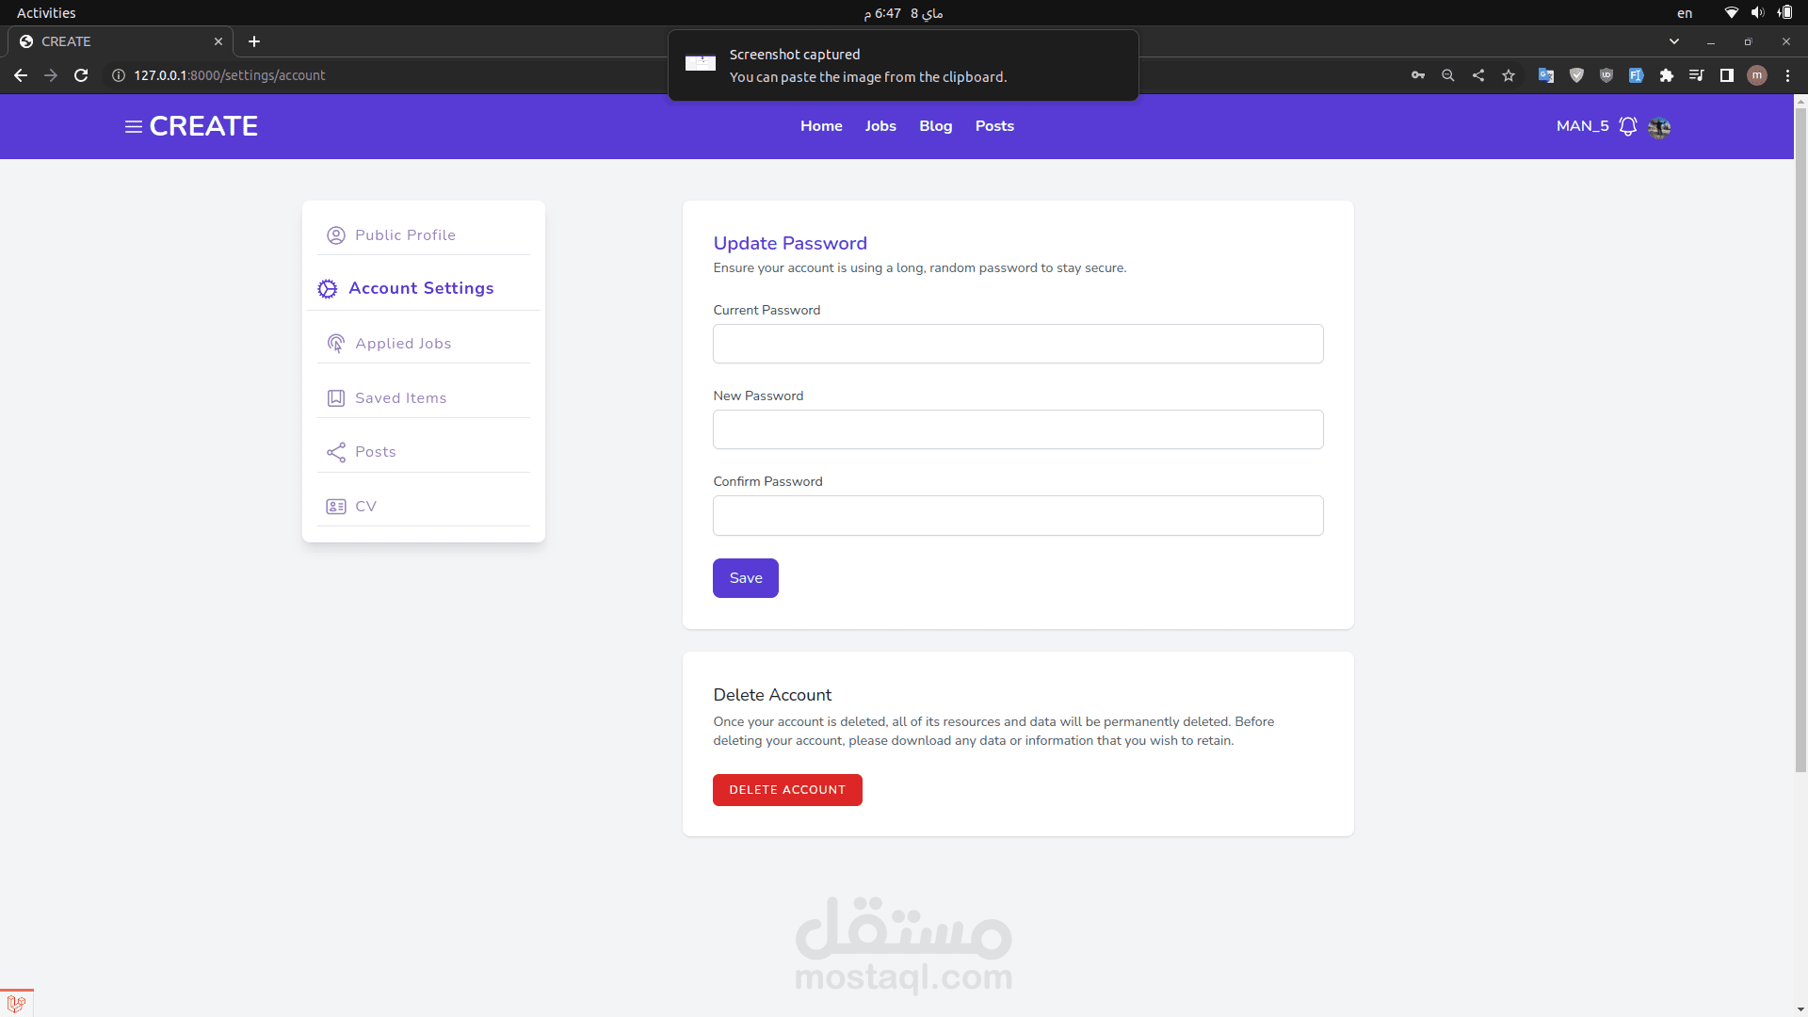Go to Jobs in the top navigation
1808x1017 pixels.
[880, 126]
